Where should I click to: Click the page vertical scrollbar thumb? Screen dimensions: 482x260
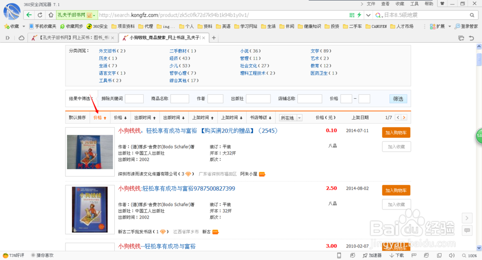[x=479, y=59]
